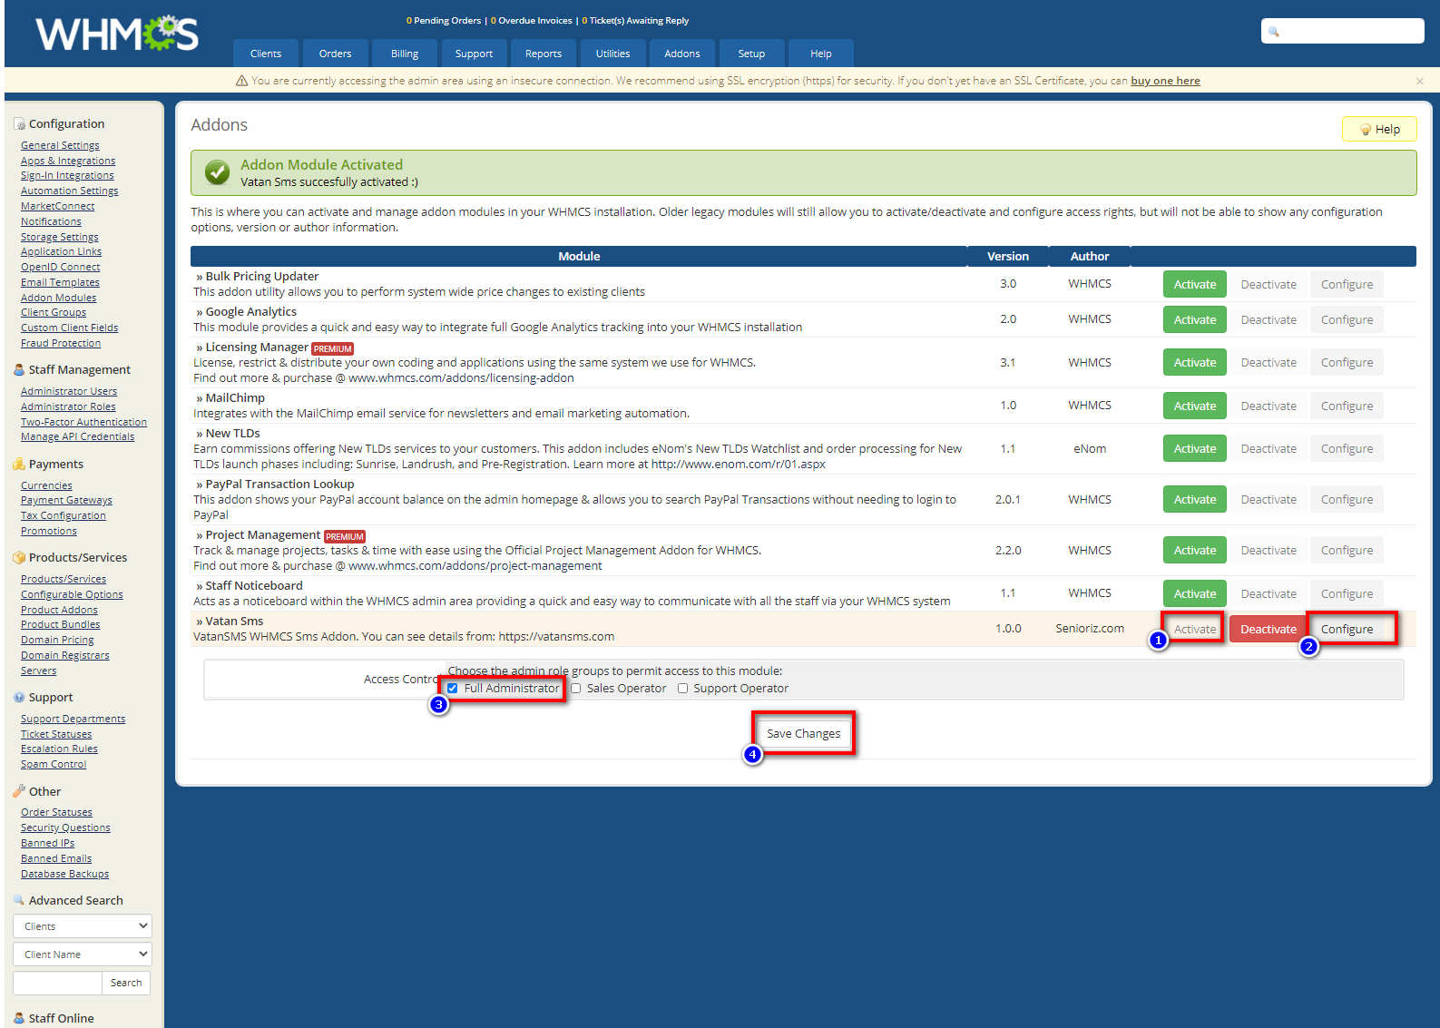Click the advanced search text input field
This screenshot has height=1028, width=1440.
point(57,983)
